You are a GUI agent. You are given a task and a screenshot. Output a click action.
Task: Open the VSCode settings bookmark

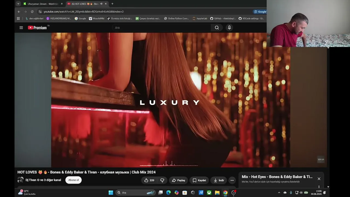point(251,19)
